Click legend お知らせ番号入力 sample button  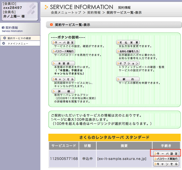pos(128,51)
